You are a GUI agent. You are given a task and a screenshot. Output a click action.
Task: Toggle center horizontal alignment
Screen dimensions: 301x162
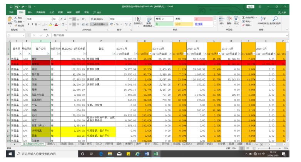point(74,25)
